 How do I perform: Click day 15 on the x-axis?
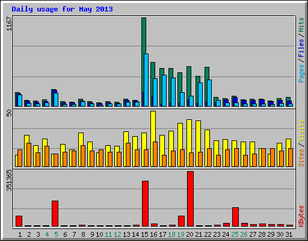[x=144, y=234]
